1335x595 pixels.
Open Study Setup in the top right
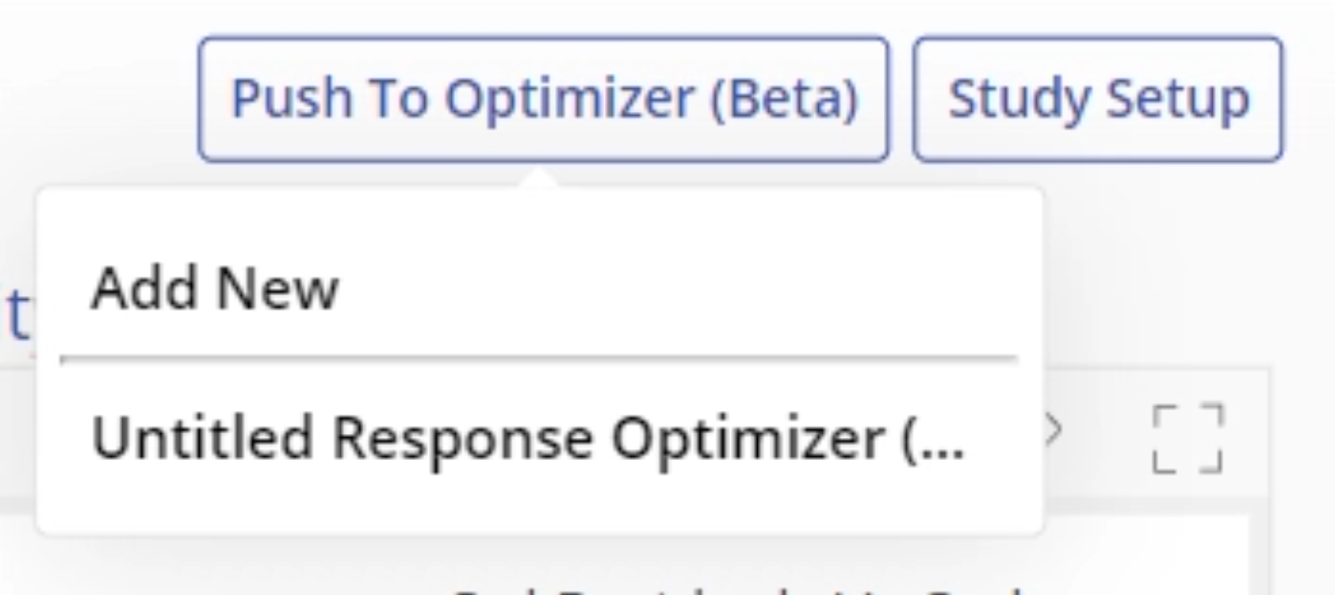coord(1098,99)
